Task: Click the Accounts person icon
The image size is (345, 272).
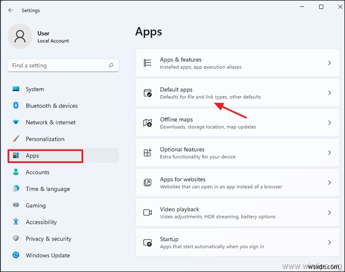Action: click(x=16, y=172)
